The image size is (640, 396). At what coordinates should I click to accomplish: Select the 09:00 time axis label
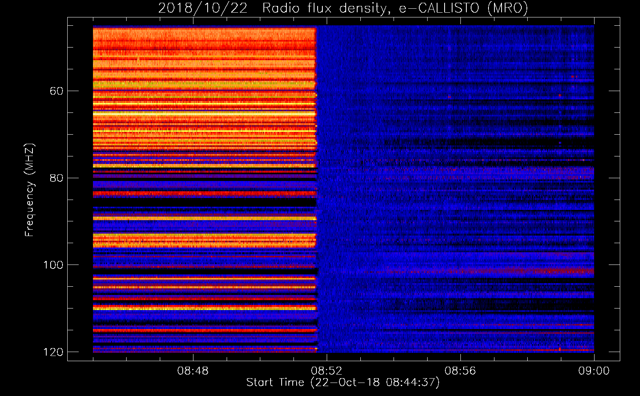click(x=594, y=371)
